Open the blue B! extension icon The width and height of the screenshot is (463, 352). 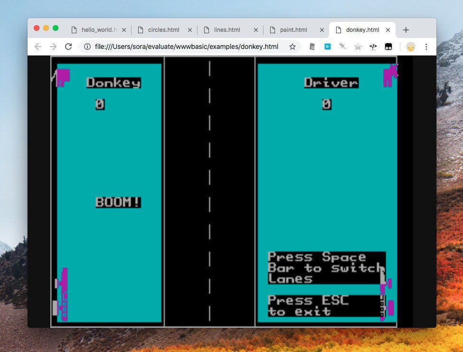pos(328,47)
